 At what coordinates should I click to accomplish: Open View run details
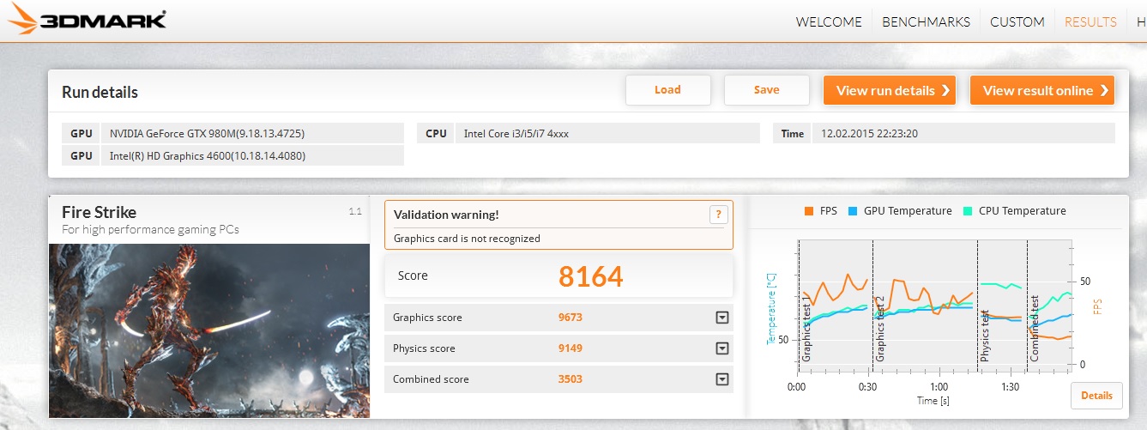890,90
